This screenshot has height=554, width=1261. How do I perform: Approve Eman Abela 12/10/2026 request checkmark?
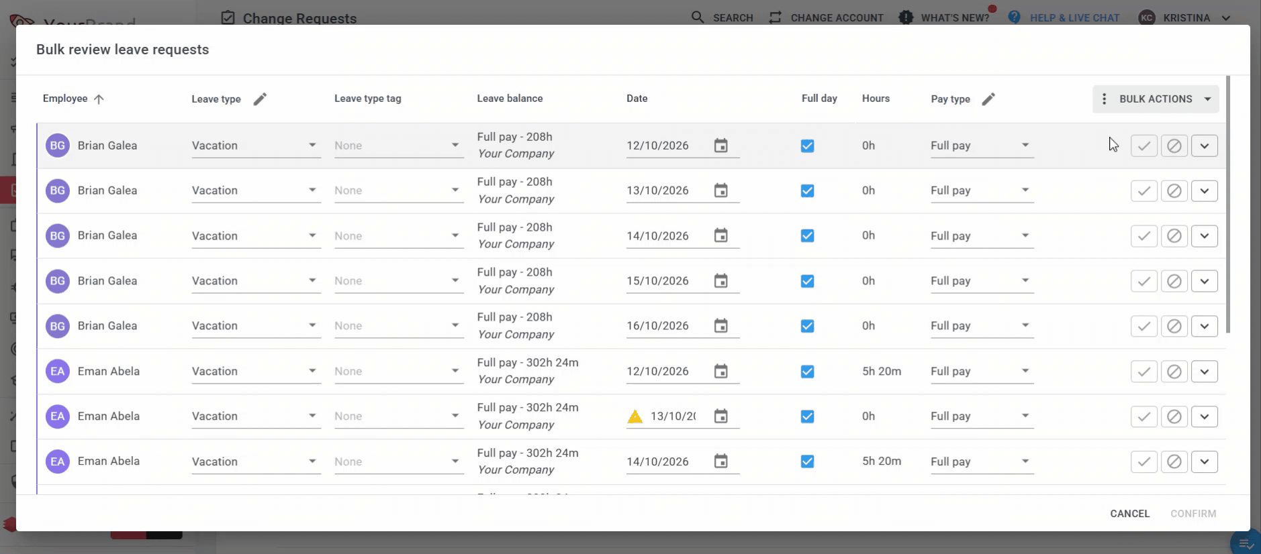[1143, 371]
